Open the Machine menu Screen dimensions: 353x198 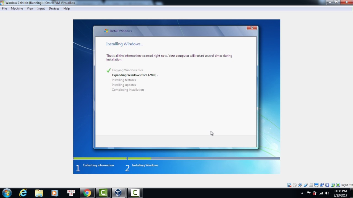pyautogui.click(x=17, y=9)
